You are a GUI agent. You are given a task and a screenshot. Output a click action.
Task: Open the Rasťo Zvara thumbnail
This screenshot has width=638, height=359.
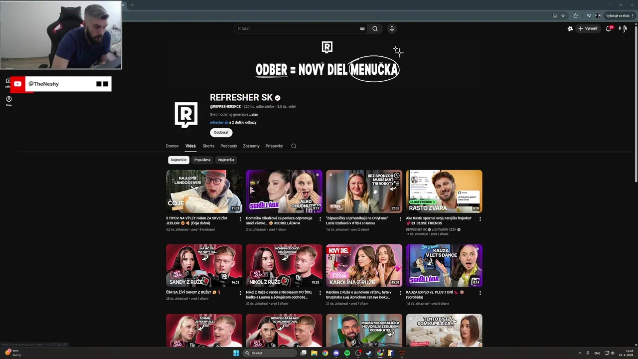pyautogui.click(x=444, y=191)
